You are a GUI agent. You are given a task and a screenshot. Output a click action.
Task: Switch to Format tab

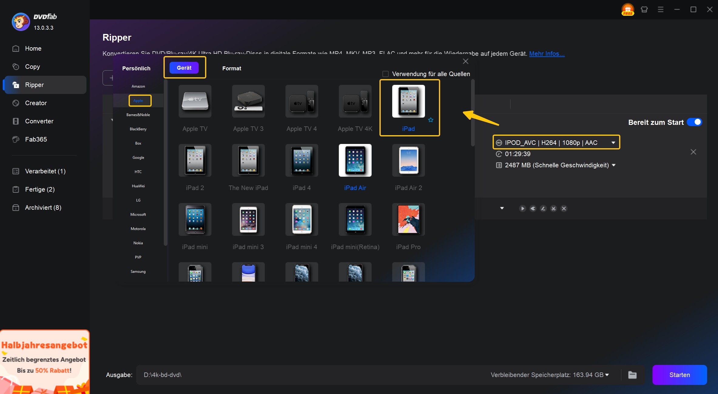[x=232, y=68]
